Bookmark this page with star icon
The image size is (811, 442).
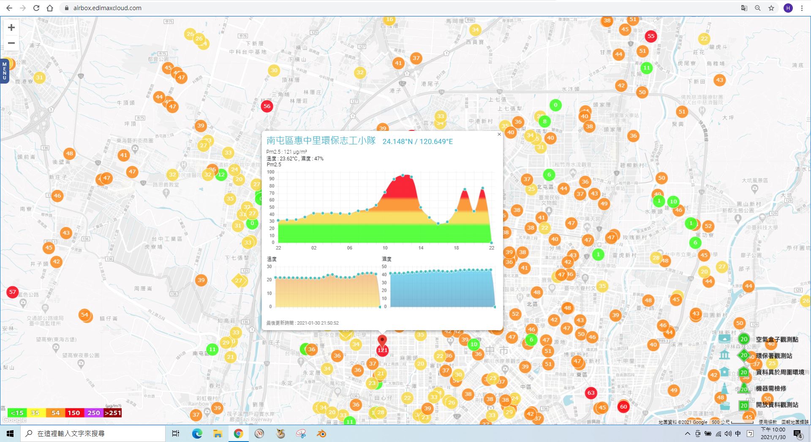771,8
